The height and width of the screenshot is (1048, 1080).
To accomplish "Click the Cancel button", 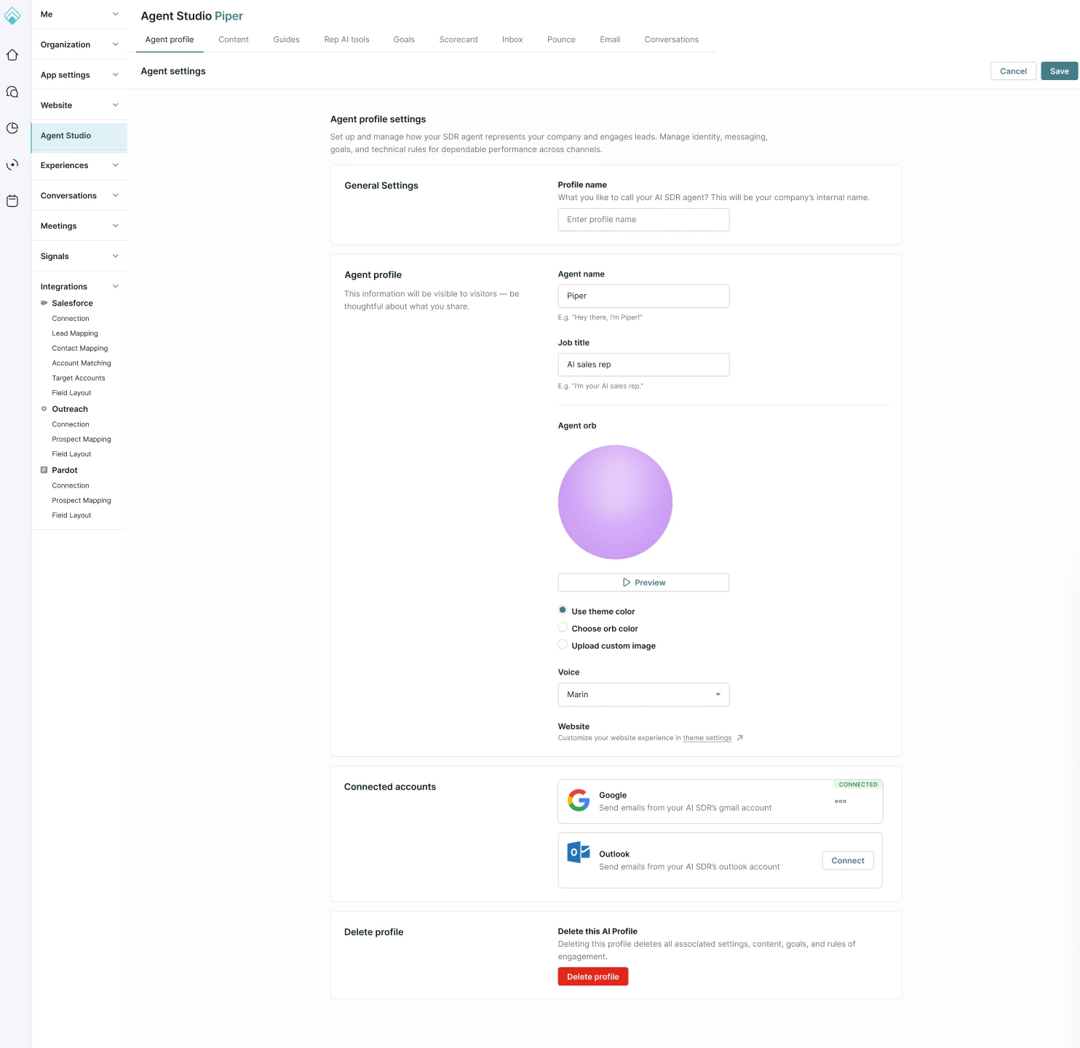I will (1013, 71).
